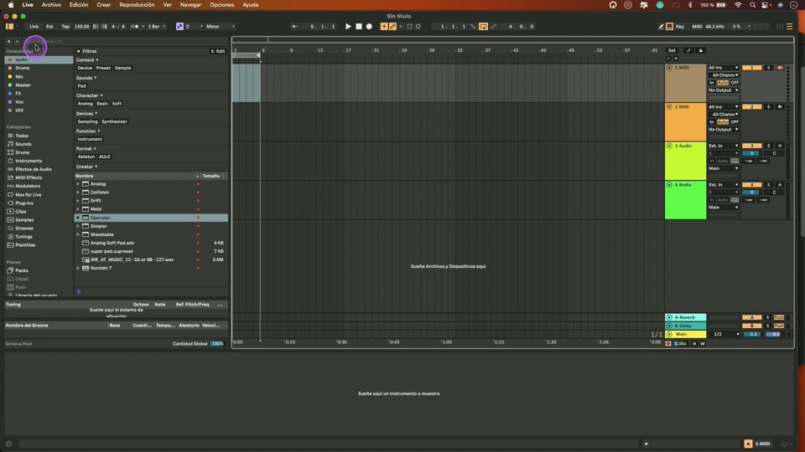Open the Crear menu

(x=104, y=5)
